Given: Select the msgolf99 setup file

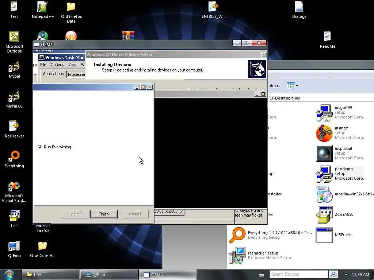Looking at the screenshot, I should pyautogui.click(x=340, y=112).
